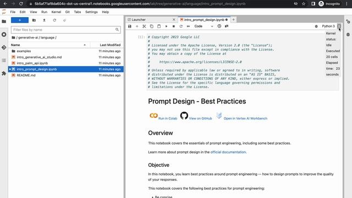Open the Git menu
Screen dimensions: 352x198
coord(67,12)
